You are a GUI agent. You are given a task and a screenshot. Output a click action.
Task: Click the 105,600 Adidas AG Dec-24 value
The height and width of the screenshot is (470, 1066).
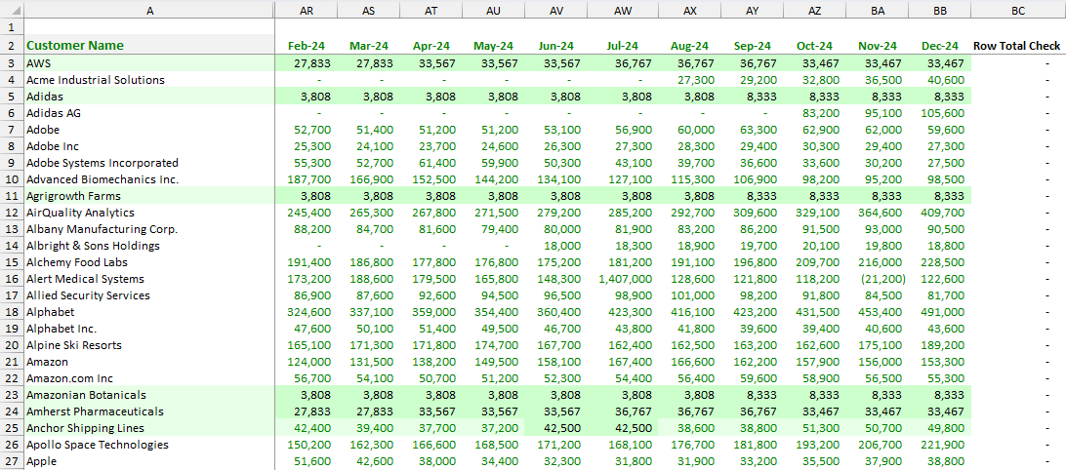click(939, 113)
